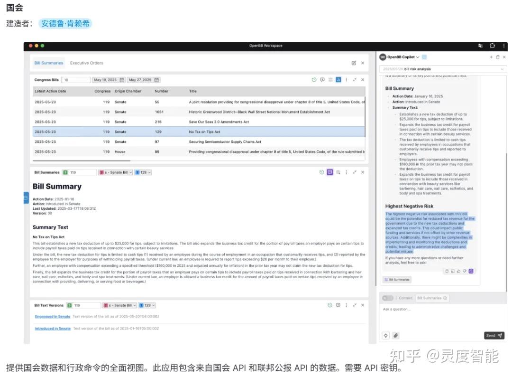Give thumbs down to Copilot's analysis

(464, 271)
